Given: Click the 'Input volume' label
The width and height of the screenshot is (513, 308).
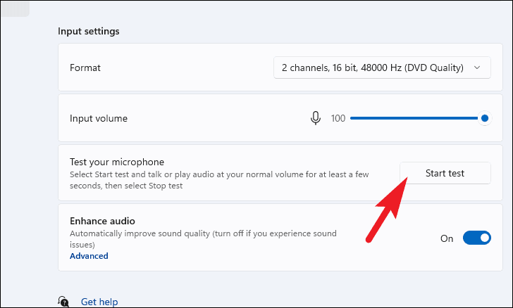Looking at the screenshot, I should click(99, 118).
